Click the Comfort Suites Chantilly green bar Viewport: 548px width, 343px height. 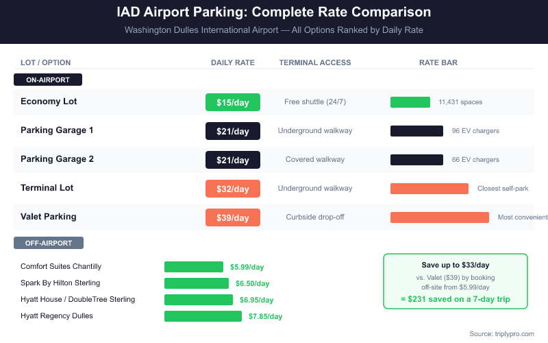point(194,267)
